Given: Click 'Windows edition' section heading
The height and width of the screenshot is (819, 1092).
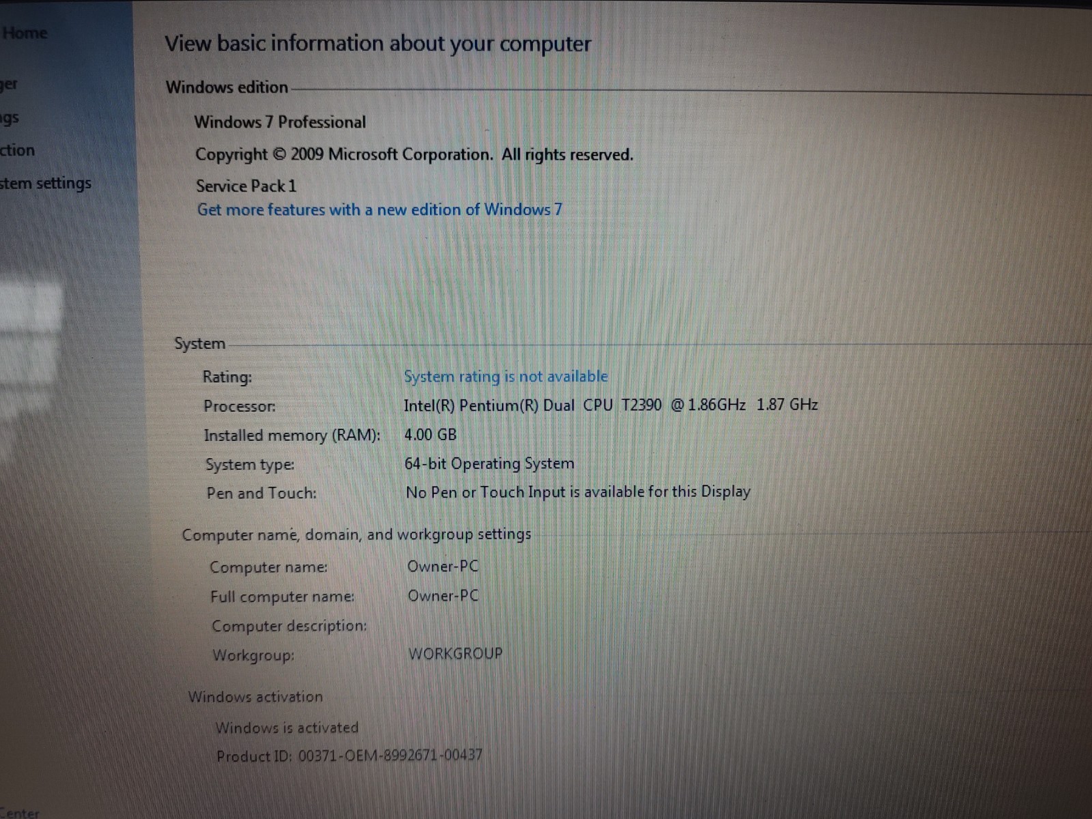Looking at the screenshot, I should pyautogui.click(x=227, y=87).
